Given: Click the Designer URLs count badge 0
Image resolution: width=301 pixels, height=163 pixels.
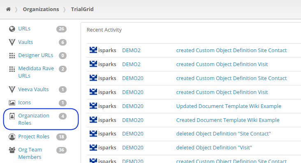Looking at the screenshot, I should [x=63, y=55].
